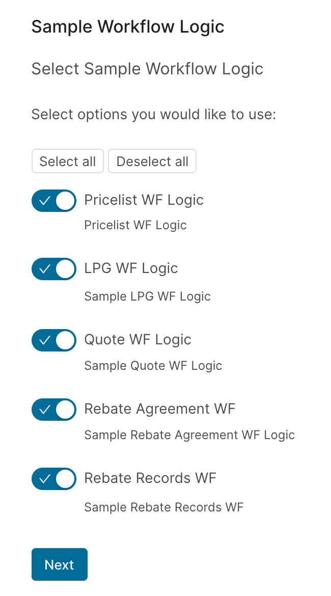Viewport: 331px width, 596px height.
Task: Toggle off Rebate Agreement WF
Action: (54, 410)
